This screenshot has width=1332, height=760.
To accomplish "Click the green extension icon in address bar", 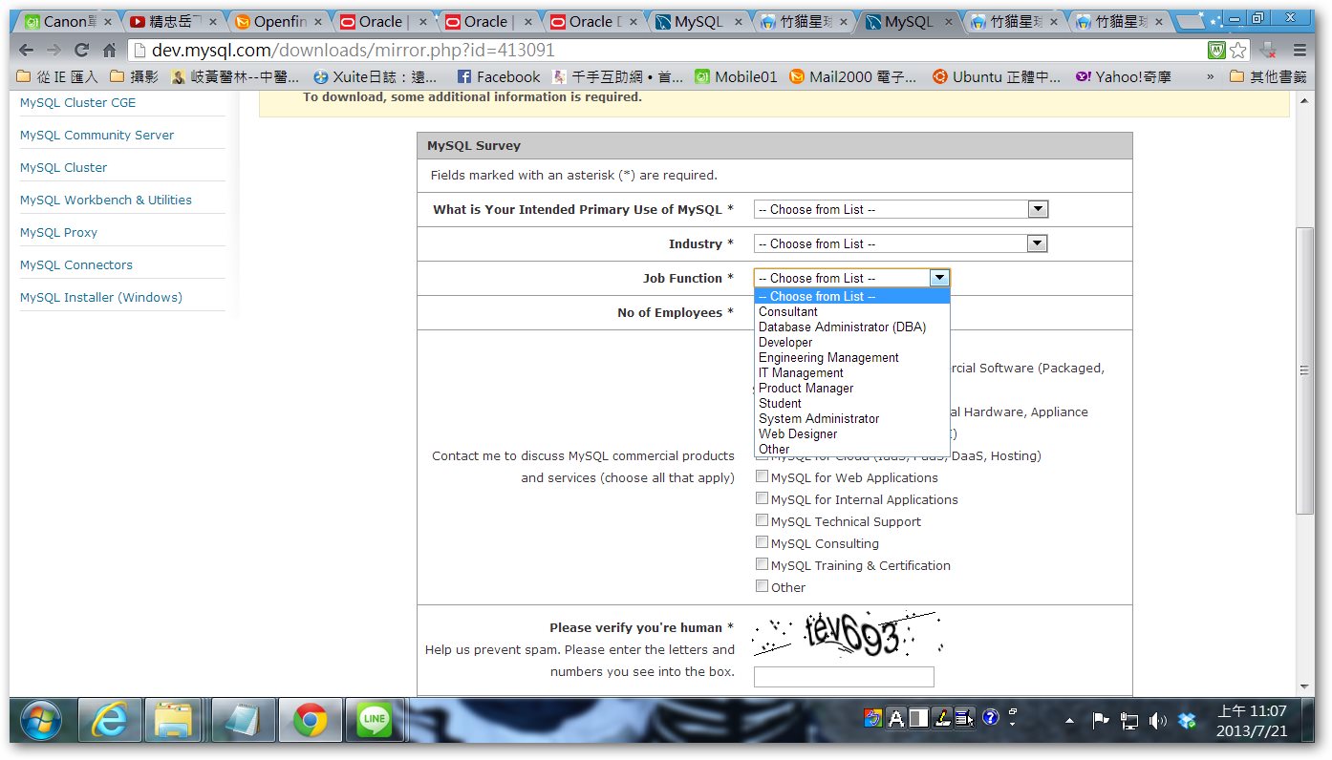I will click(1216, 51).
